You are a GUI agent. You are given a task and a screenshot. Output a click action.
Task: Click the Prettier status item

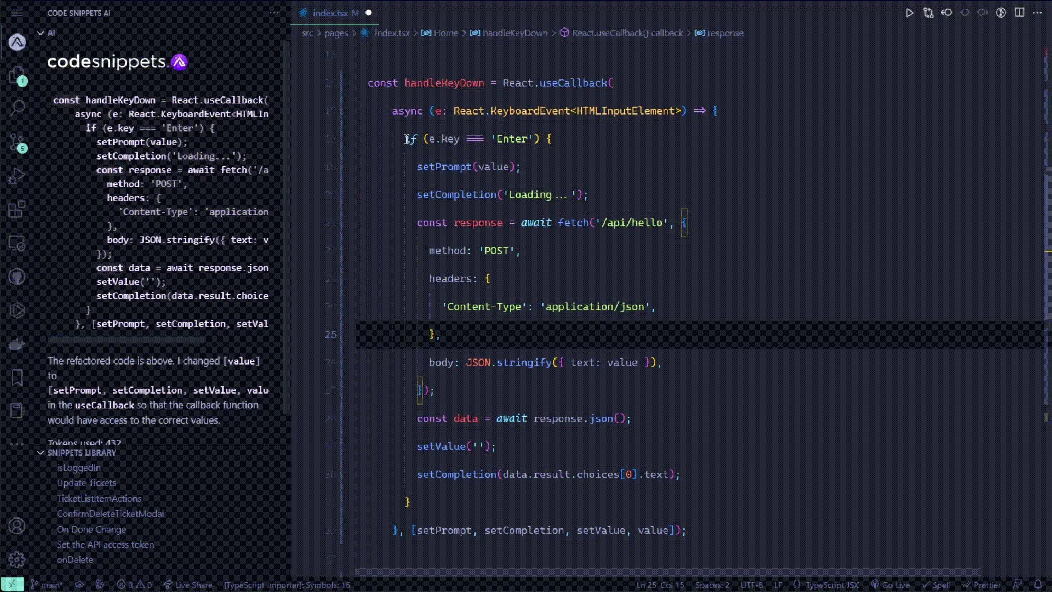coord(981,585)
